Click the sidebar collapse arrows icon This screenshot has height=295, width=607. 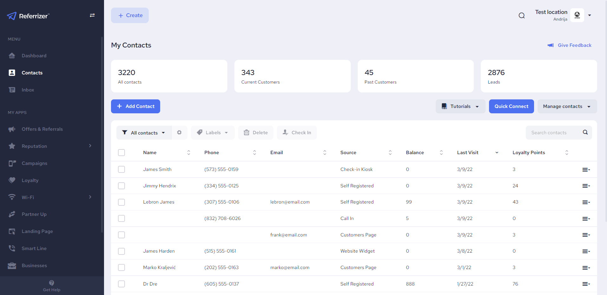92,15
